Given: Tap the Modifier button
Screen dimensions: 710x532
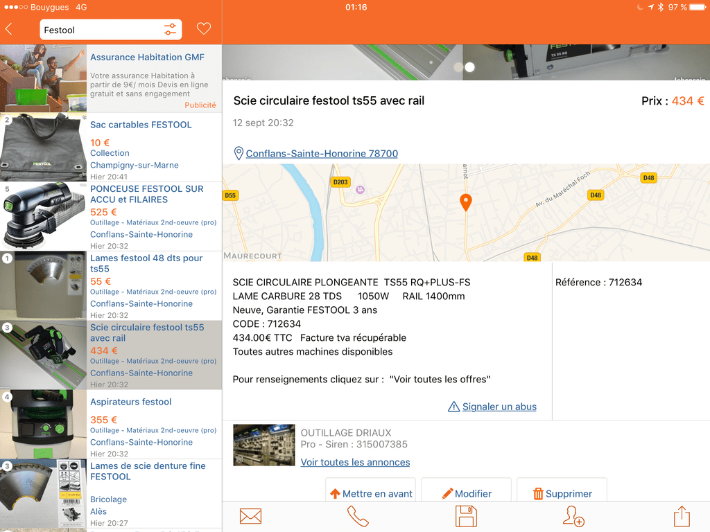Looking at the screenshot, I should (x=467, y=490).
